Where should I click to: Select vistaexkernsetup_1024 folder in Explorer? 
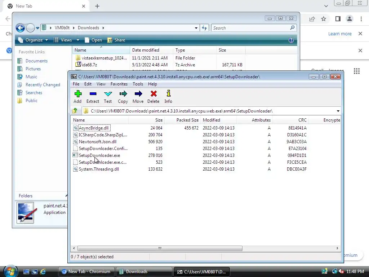tap(104, 58)
